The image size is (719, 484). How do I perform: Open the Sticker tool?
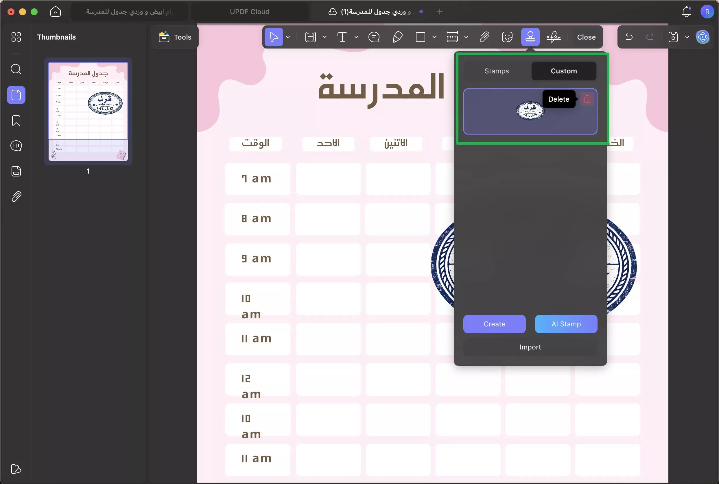pyautogui.click(x=507, y=37)
